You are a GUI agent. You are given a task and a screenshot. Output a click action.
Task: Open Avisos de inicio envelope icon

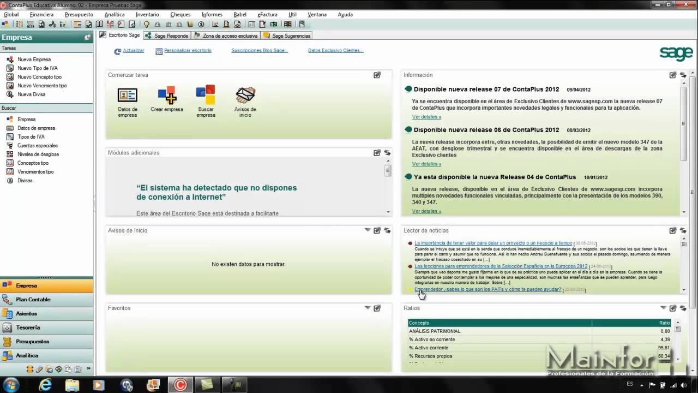point(245,96)
